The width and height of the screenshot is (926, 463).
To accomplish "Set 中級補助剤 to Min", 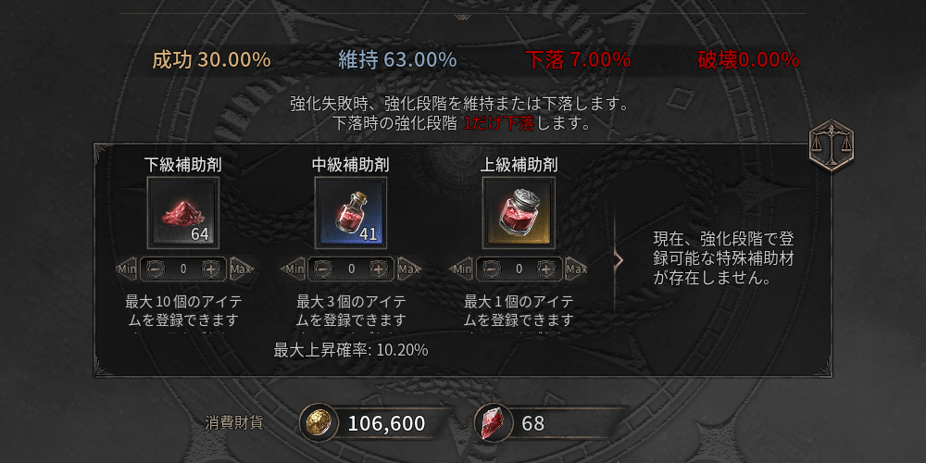I will pos(294,269).
